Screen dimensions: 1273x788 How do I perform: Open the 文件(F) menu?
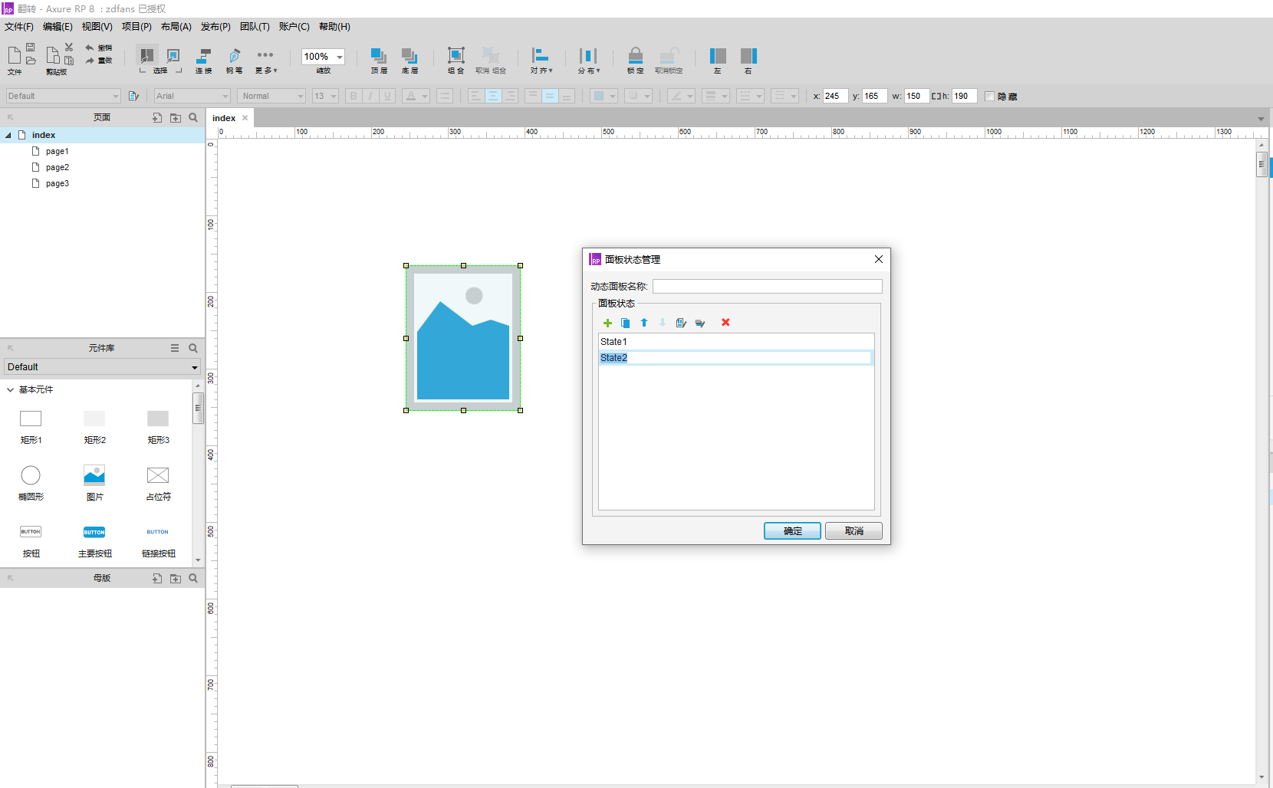pos(19,27)
